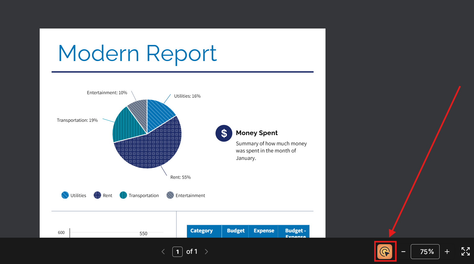
Task: Click the Utilities legend circle icon
Action: pos(65,195)
